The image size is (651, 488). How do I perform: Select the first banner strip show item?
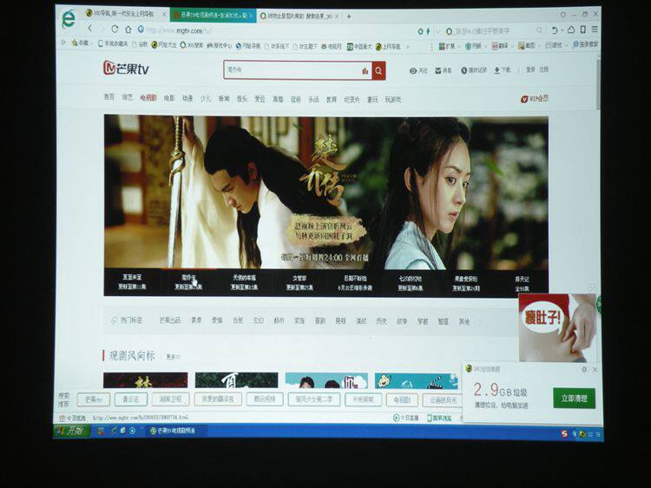[x=132, y=282]
